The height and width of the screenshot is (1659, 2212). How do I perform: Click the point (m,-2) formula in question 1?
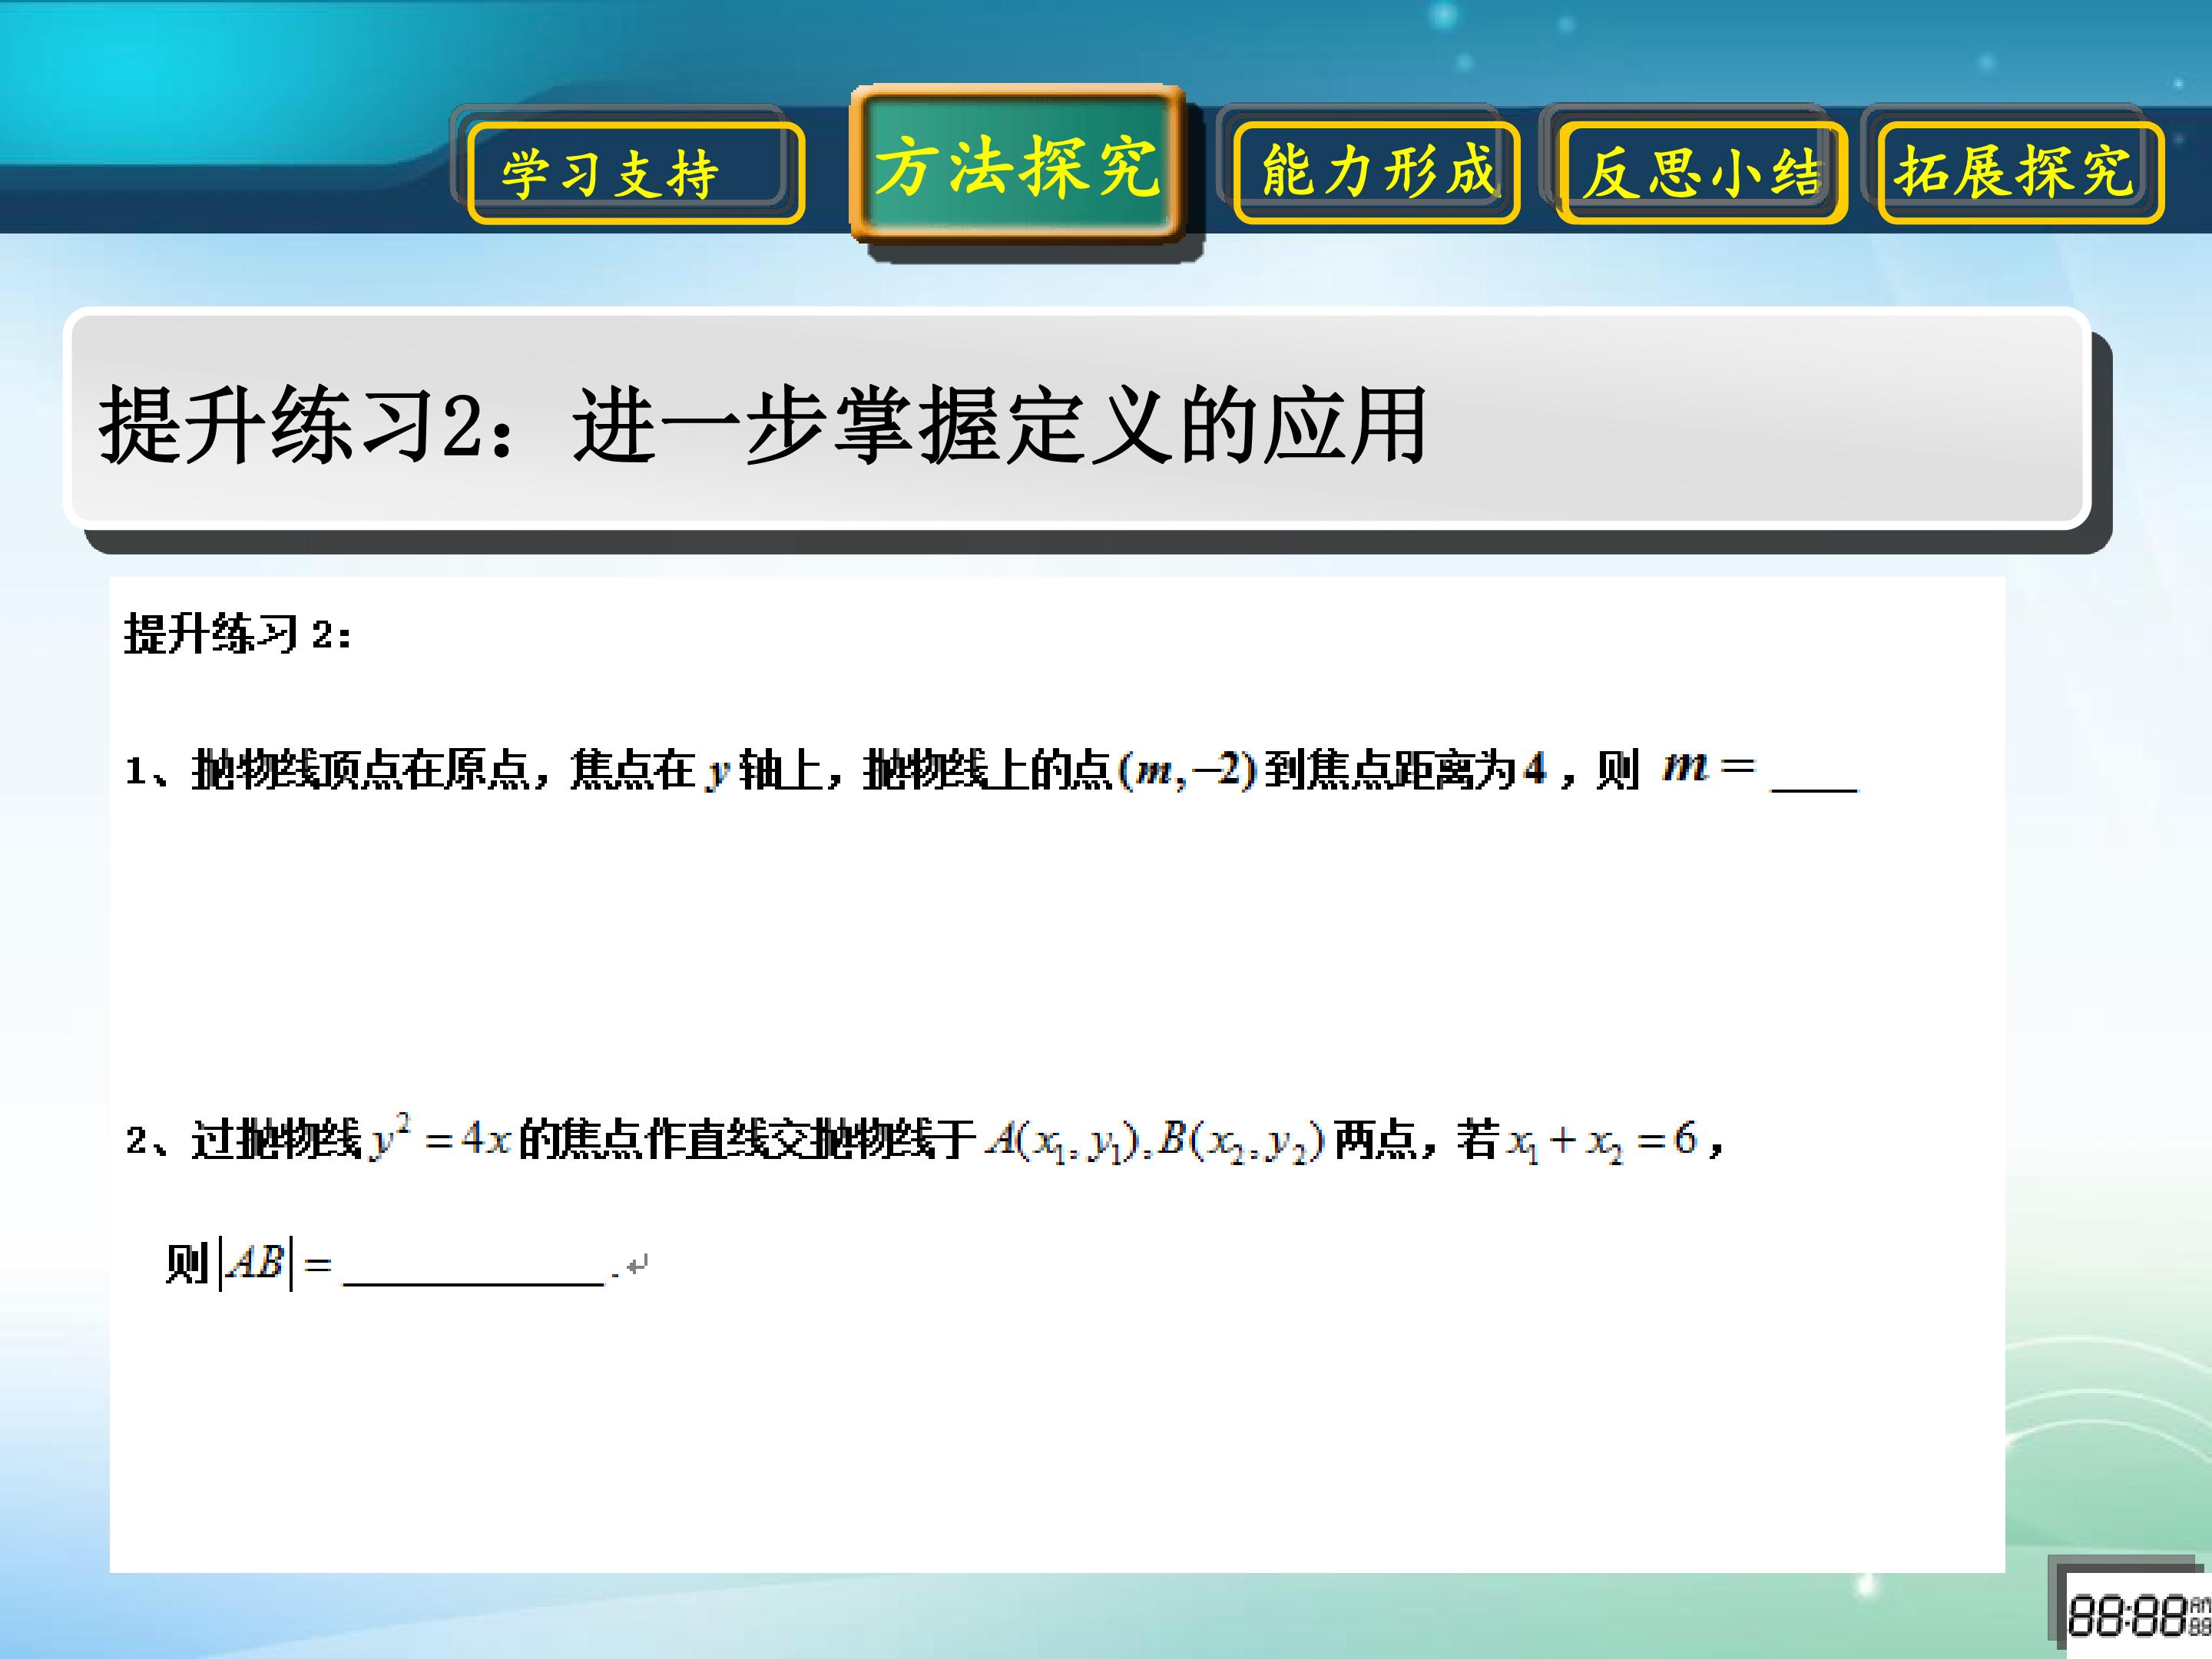pyautogui.click(x=1186, y=770)
